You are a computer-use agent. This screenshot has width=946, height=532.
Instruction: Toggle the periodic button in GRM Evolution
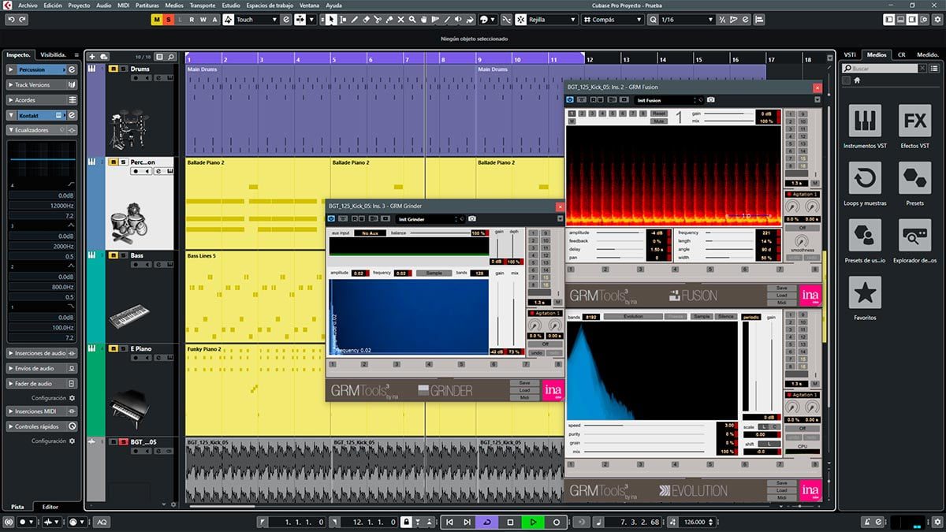point(751,316)
